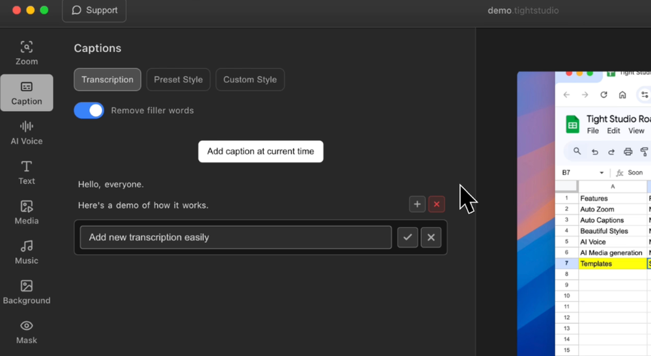The width and height of the screenshot is (651, 356).
Task: Click the home icon in preview browser
Action: 622,95
